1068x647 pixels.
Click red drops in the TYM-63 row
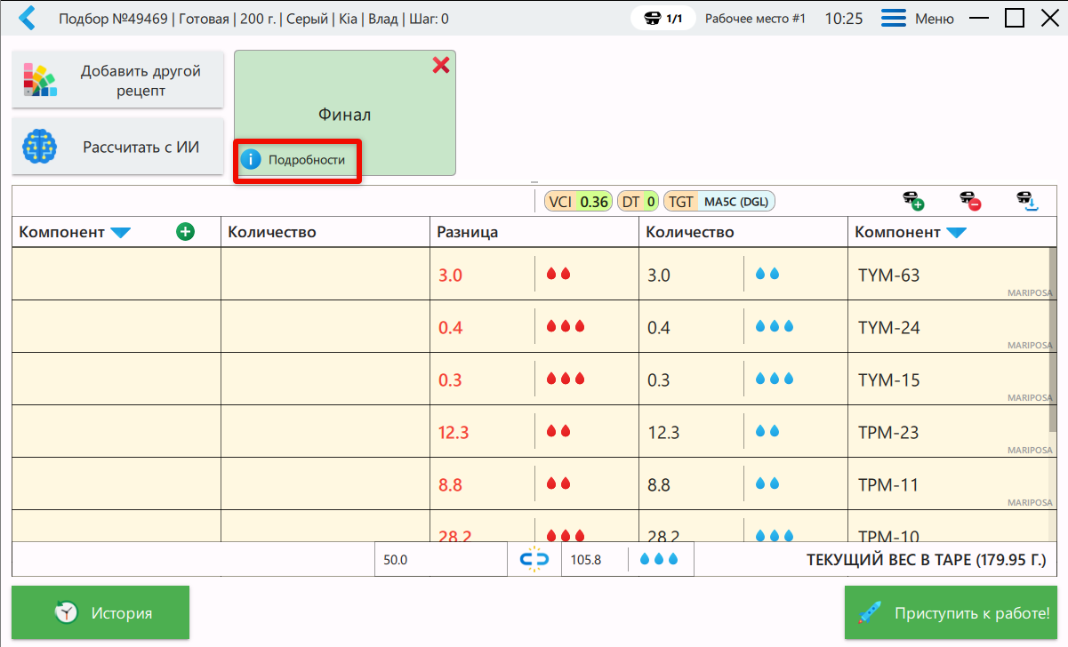pos(558,275)
